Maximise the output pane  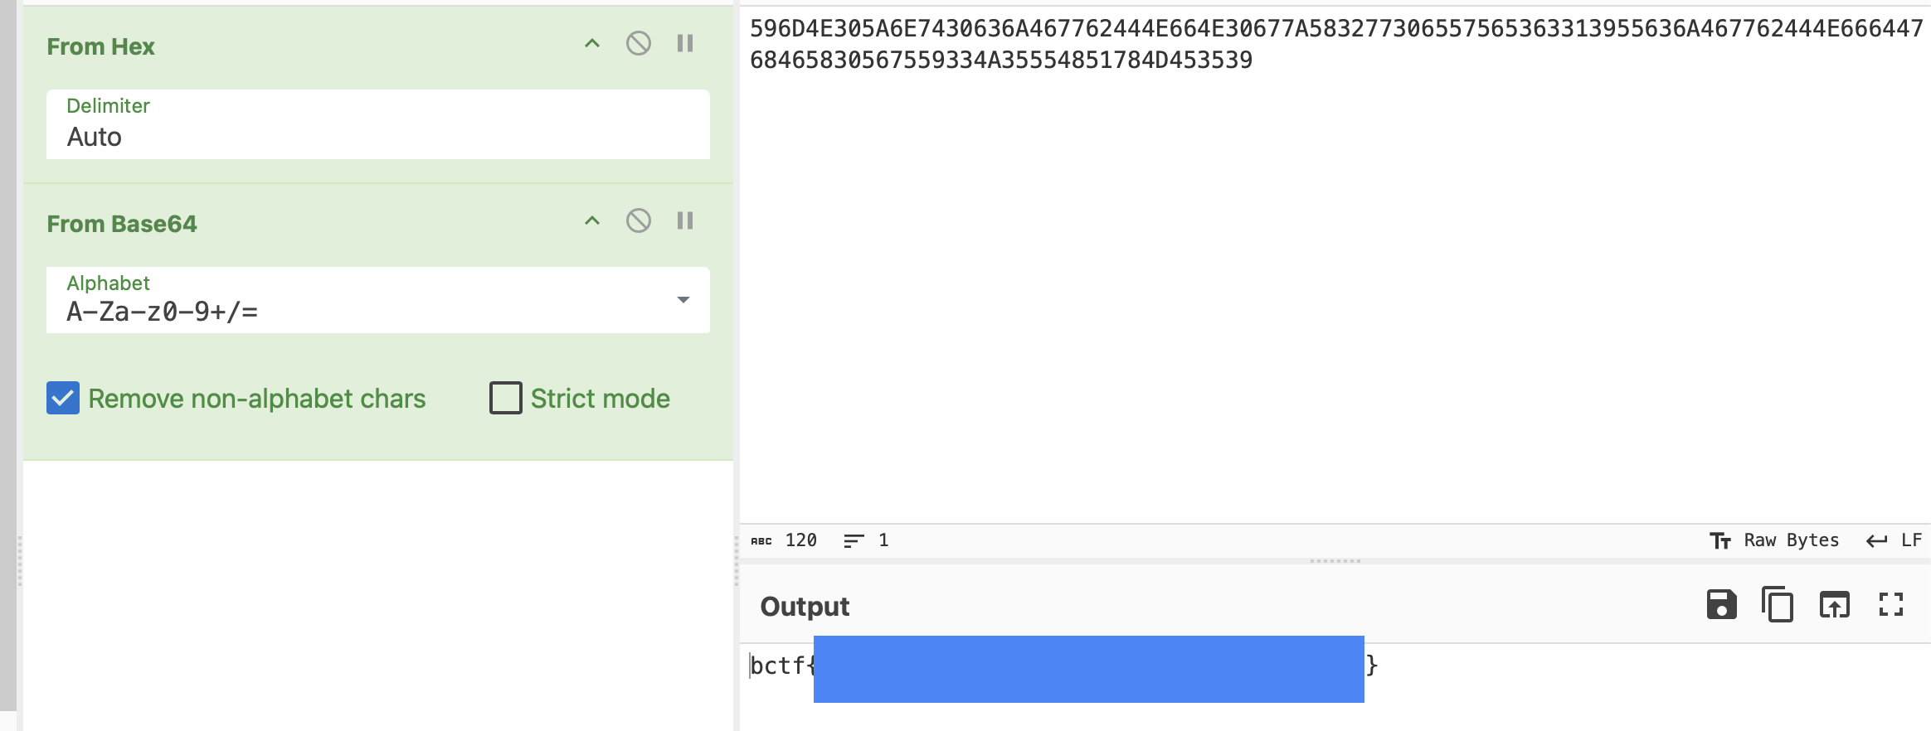pyautogui.click(x=1890, y=605)
